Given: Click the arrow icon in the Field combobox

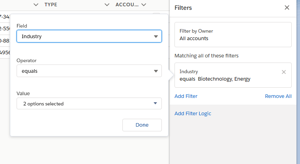Looking at the screenshot, I should 156,37.
